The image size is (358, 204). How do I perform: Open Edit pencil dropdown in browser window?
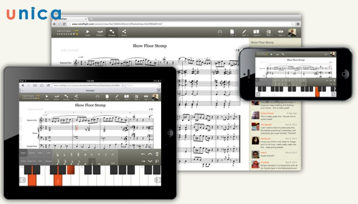pyautogui.click(x=244, y=33)
